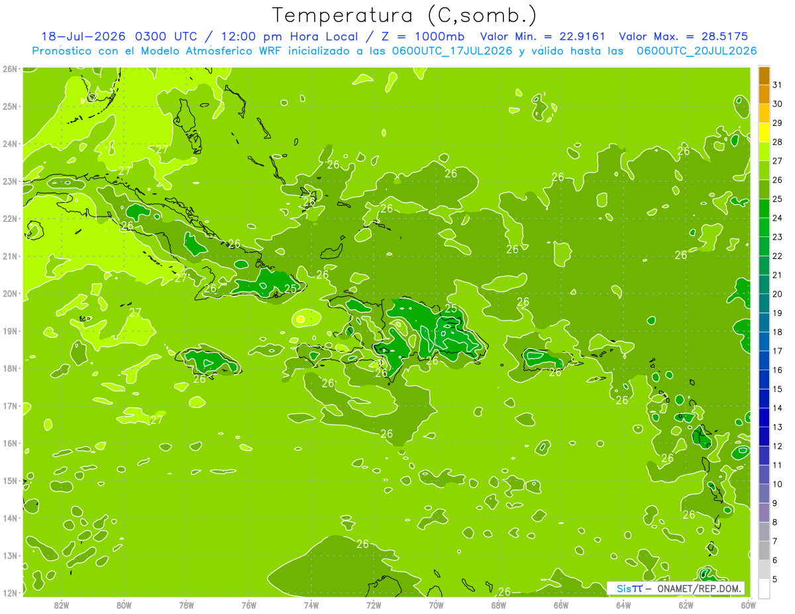
Task: Click longitude axis label "66W"
Action: 561,605
